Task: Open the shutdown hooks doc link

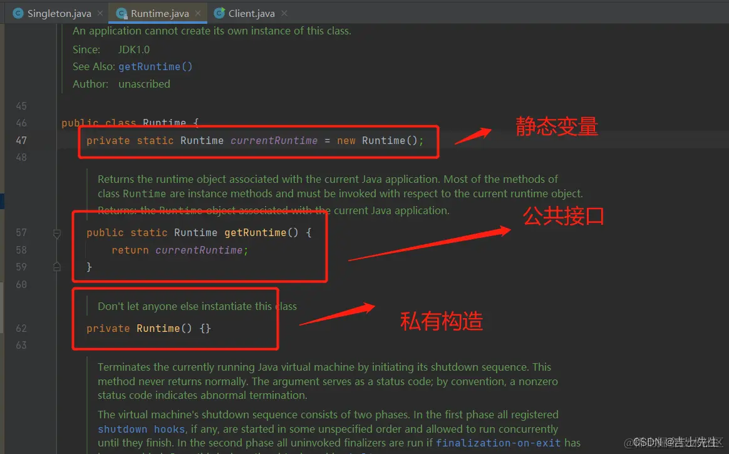Action: point(142,429)
